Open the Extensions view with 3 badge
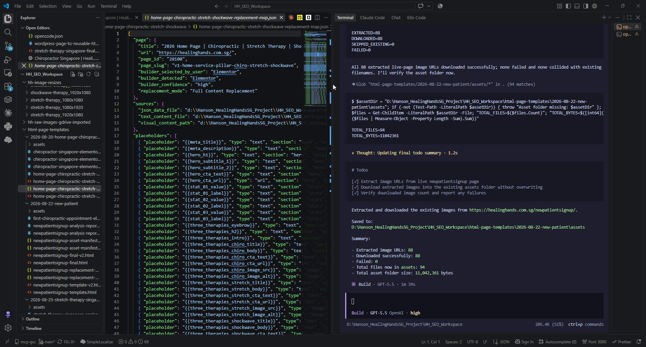The image size is (646, 347). tap(8, 86)
